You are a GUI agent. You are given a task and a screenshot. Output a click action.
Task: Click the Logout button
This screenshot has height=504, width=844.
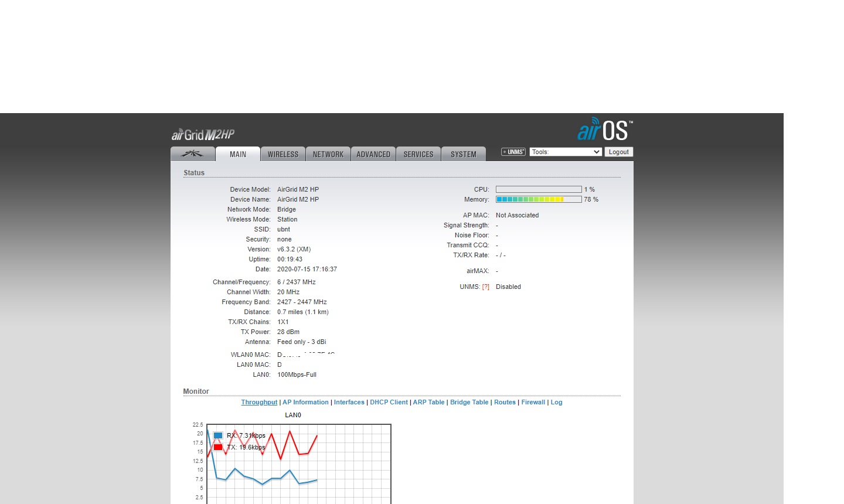tap(618, 152)
